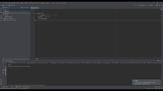163x91 pixels.
Task: Open the Lesson1 run configuration dropdown
Action: click(142, 5)
